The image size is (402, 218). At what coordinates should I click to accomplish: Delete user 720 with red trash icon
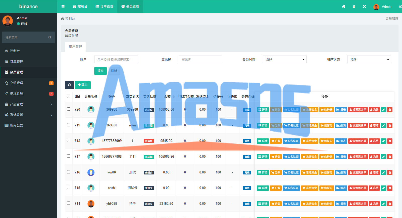point(390,110)
